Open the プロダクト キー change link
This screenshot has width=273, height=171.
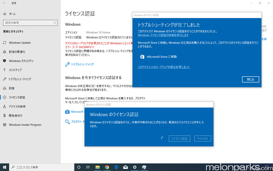click(x=78, y=122)
